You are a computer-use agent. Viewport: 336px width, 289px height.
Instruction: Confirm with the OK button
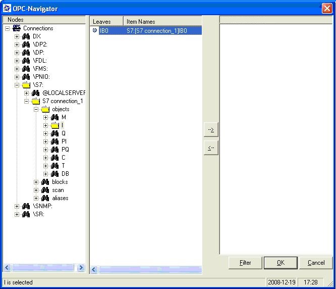click(x=281, y=263)
